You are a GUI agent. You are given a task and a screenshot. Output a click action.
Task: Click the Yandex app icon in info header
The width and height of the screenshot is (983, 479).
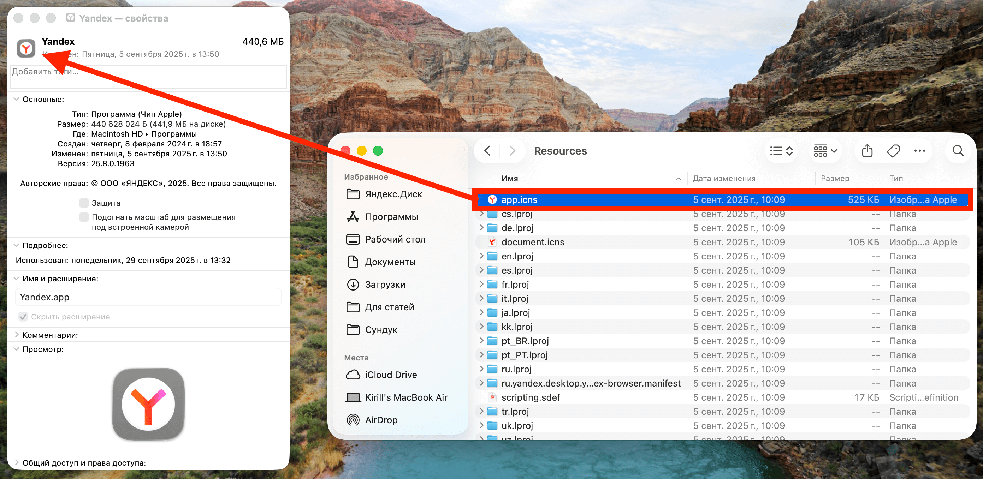point(26,48)
